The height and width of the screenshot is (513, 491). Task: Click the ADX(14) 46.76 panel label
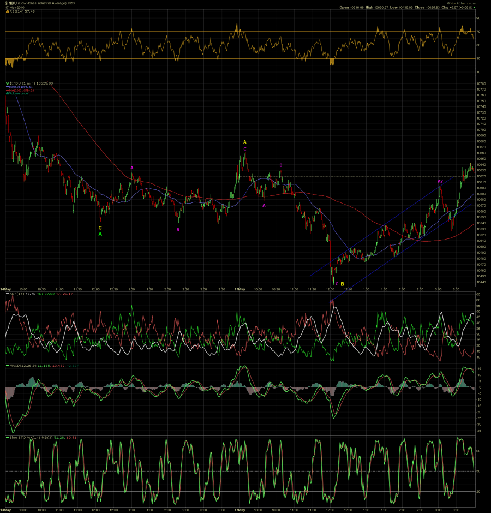click(22, 294)
